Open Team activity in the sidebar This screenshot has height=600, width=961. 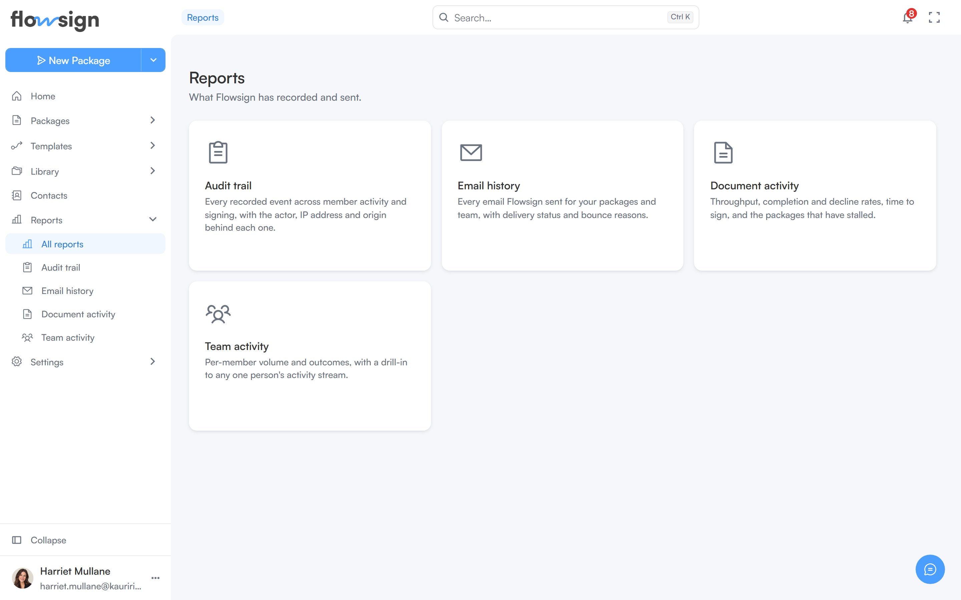click(85, 337)
